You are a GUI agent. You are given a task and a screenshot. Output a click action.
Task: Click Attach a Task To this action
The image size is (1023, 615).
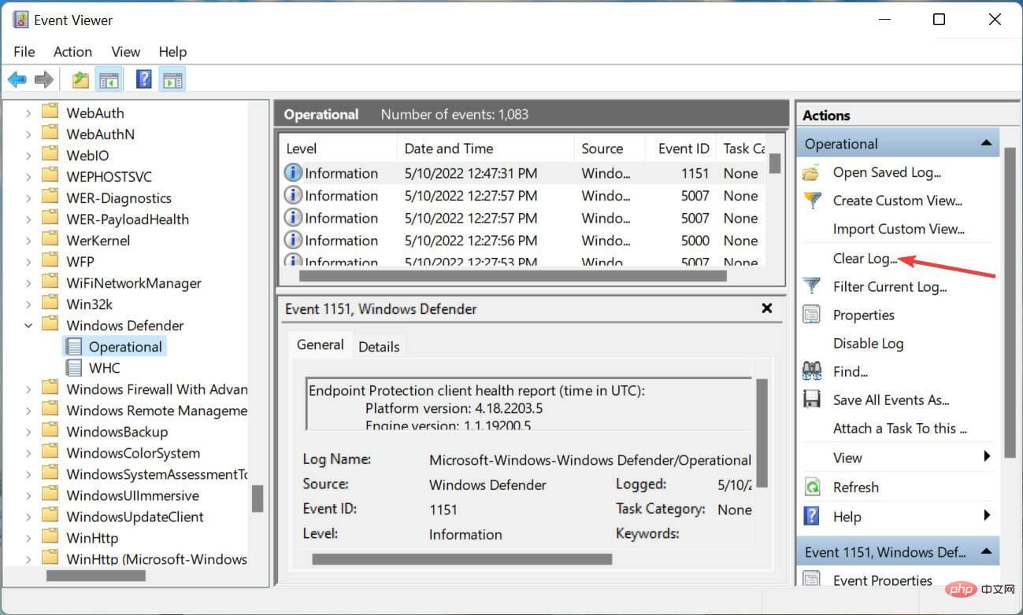pyautogui.click(x=900, y=428)
